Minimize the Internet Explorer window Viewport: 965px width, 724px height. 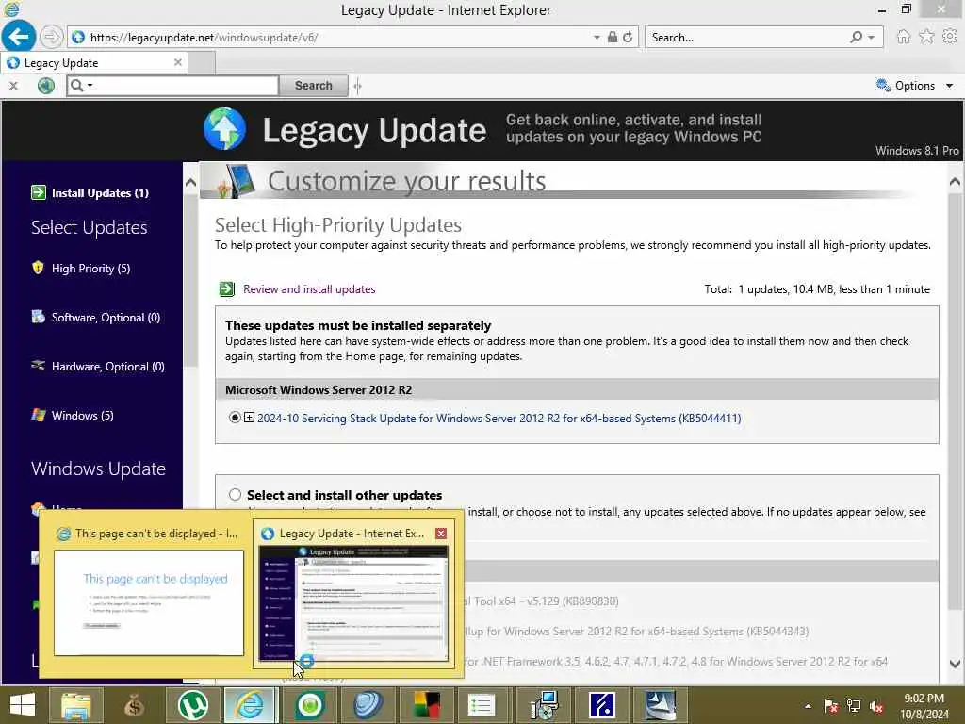click(882, 9)
